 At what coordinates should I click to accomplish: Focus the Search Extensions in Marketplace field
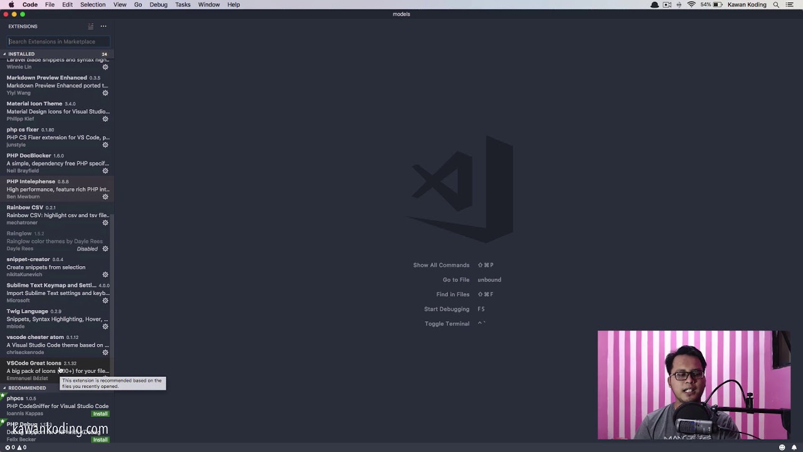point(58,41)
